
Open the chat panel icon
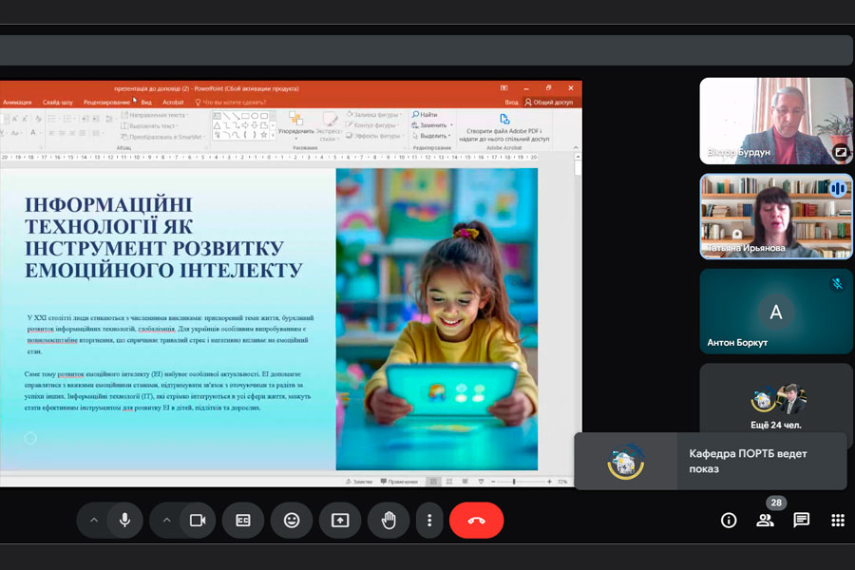point(802,520)
